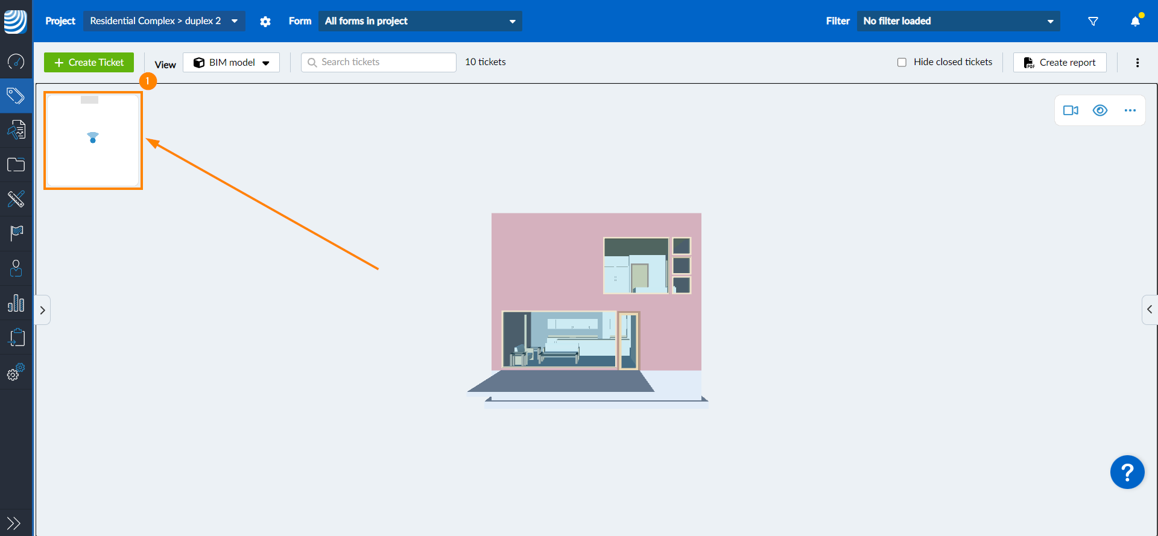The width and height of the screenshot is (1158, 536).
Task: Click the Create Ticket button
Action: [x=89, y=63]
